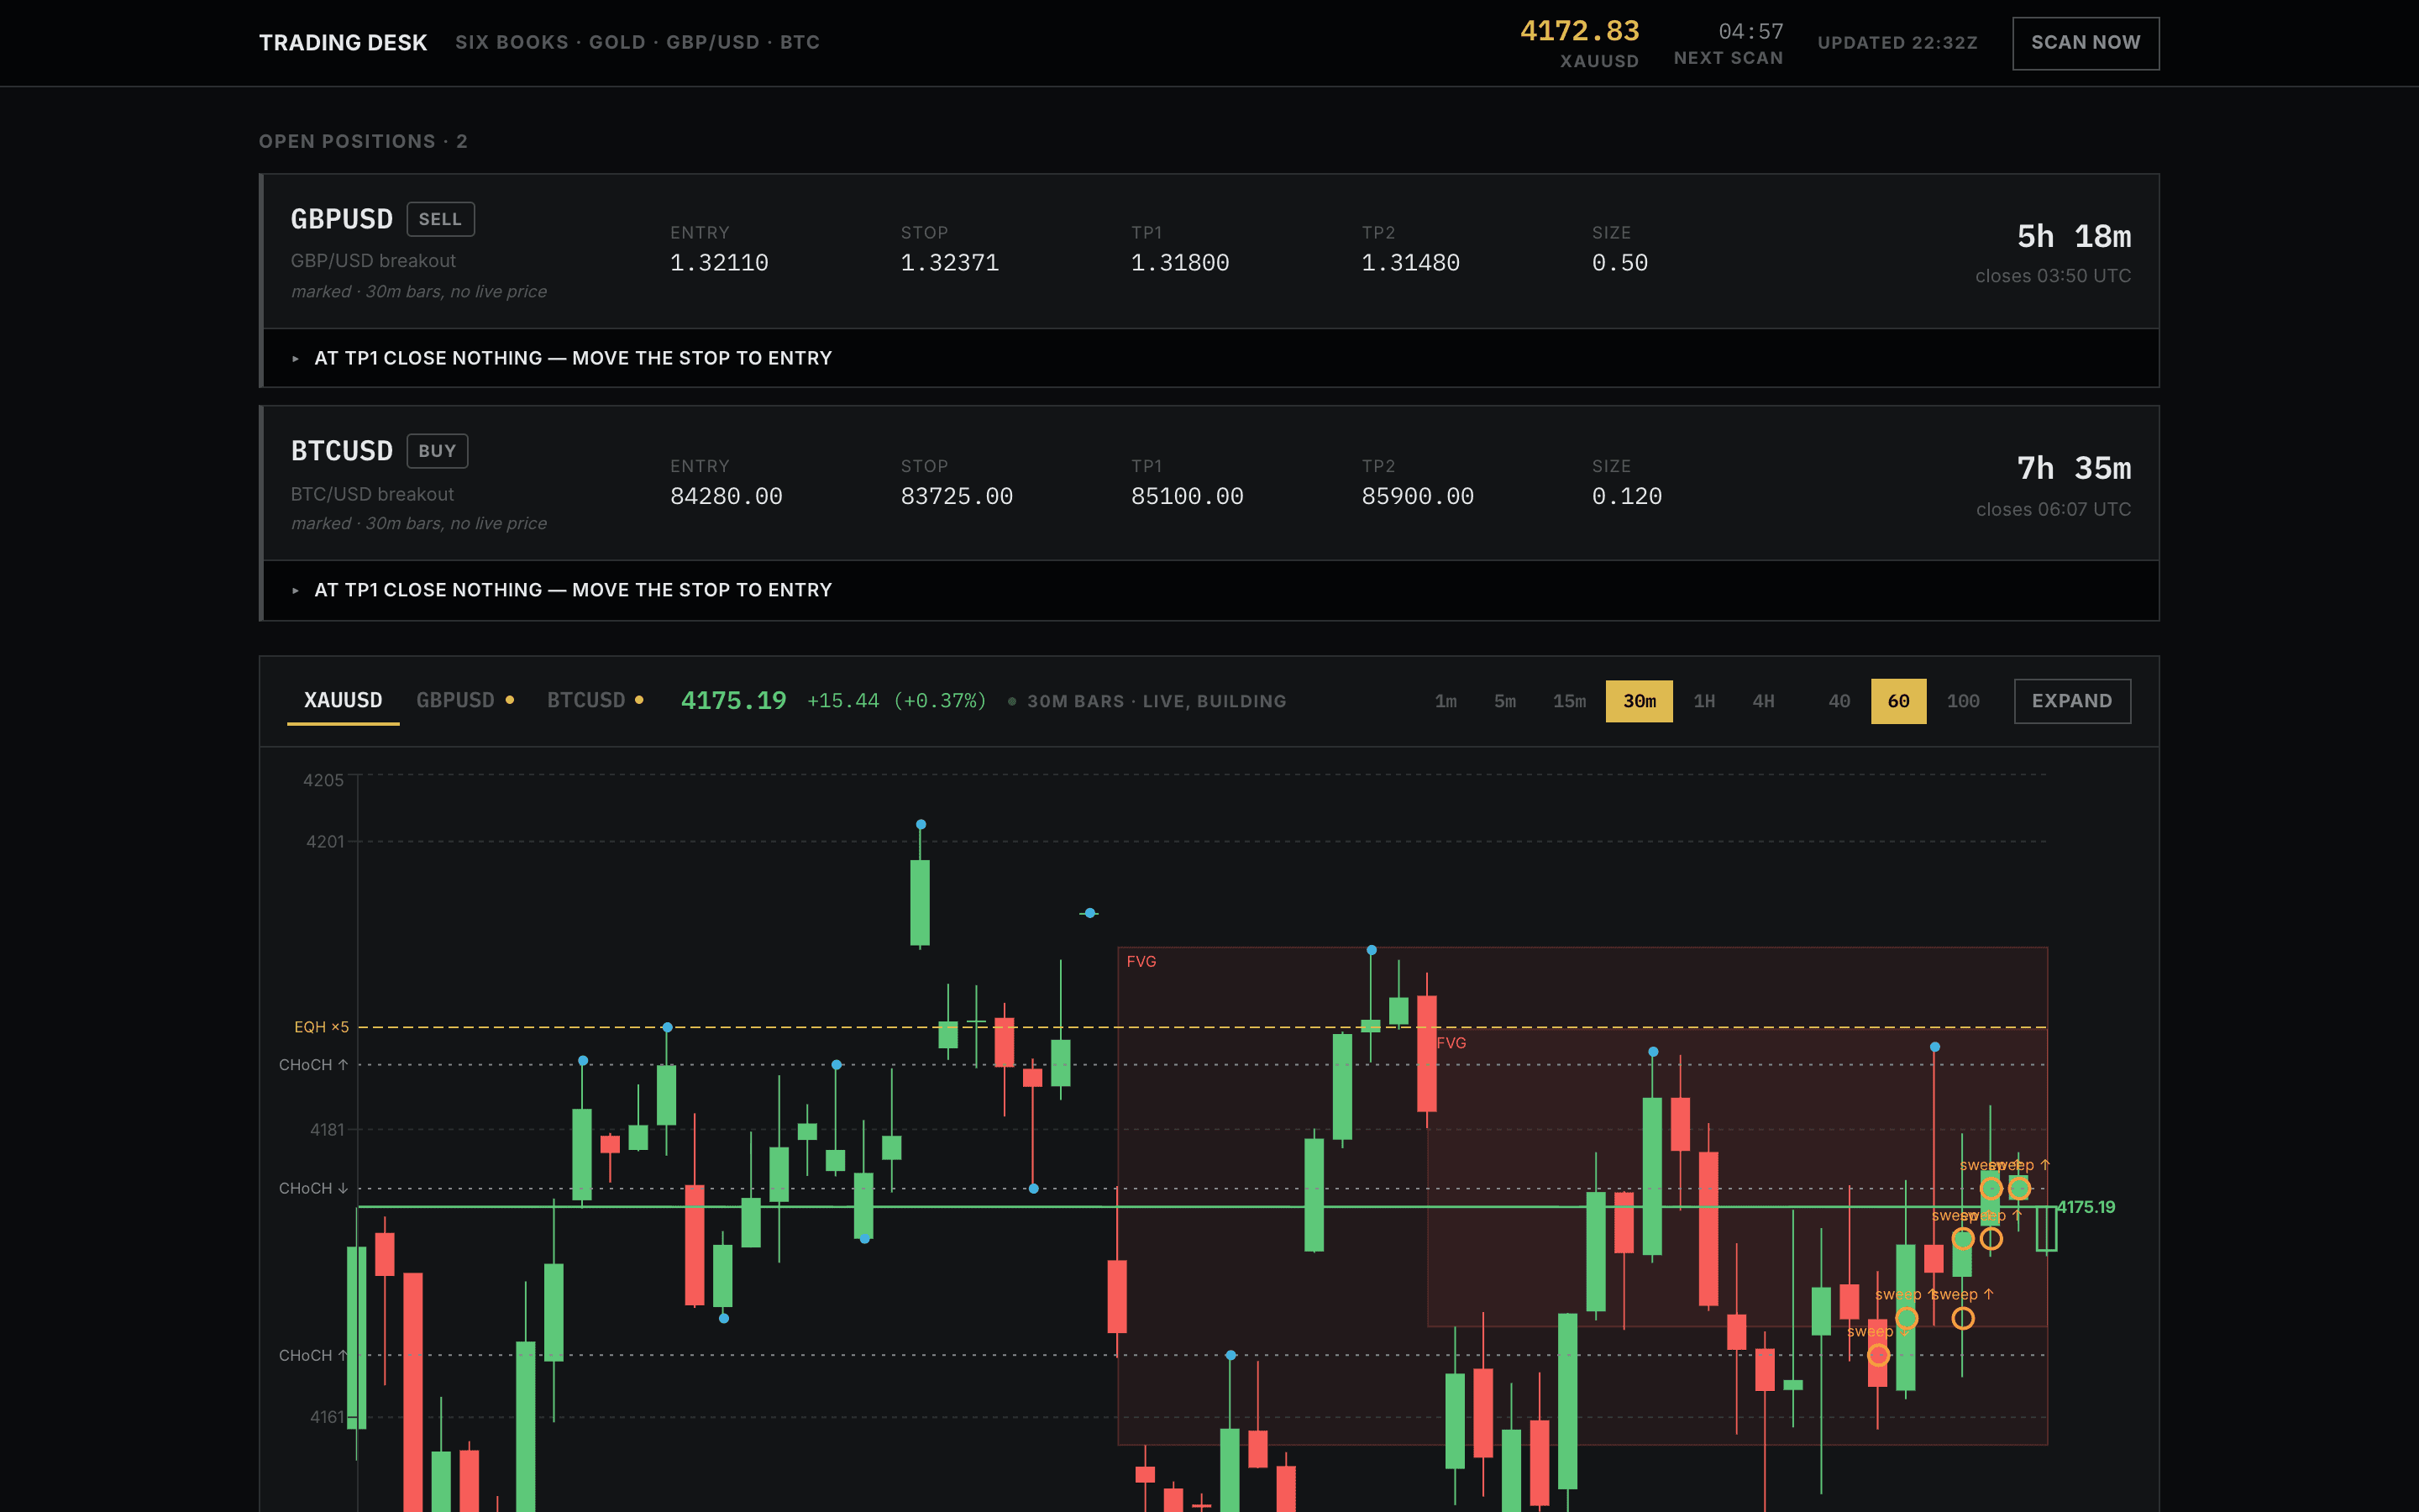Select the 1H timeframe
2419x1512 pixels.
1704,701
